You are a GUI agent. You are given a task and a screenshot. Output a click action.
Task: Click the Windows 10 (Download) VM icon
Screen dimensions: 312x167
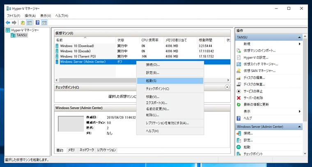point(57,46)
